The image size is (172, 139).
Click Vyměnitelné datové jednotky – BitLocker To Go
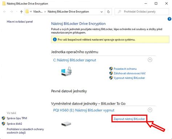pyautogui.click(x=88, y=103)
